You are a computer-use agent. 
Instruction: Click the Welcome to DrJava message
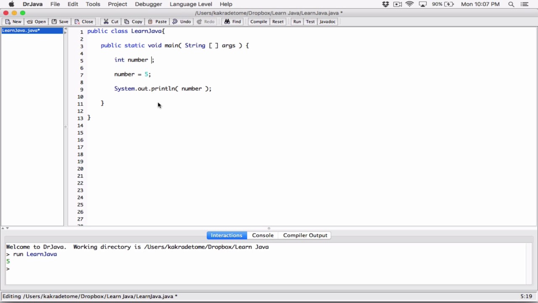[137, 247]
